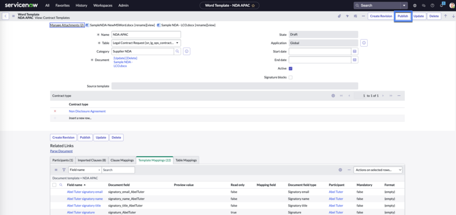Open Contract type list gear settings
The height and width of the screenshot is (215, 456).
pyautogui.click(x=333, y=96)
